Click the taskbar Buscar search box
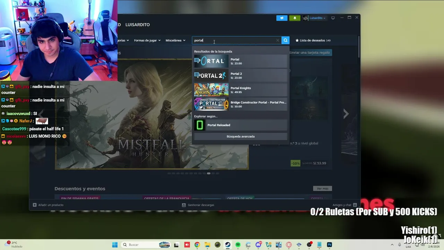The width and height of the screenshot is (444, 250). (x=146, y=245)
